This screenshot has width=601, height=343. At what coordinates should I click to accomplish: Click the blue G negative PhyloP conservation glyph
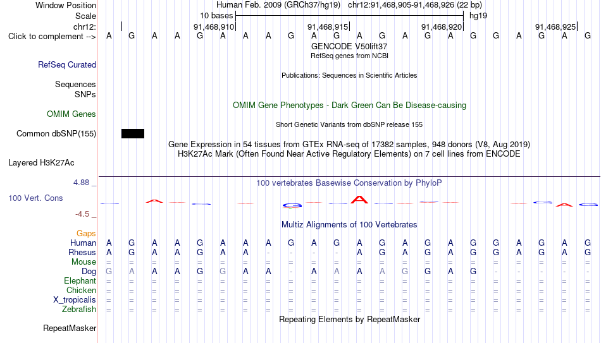pyautogui.click(x=292, y=206)
